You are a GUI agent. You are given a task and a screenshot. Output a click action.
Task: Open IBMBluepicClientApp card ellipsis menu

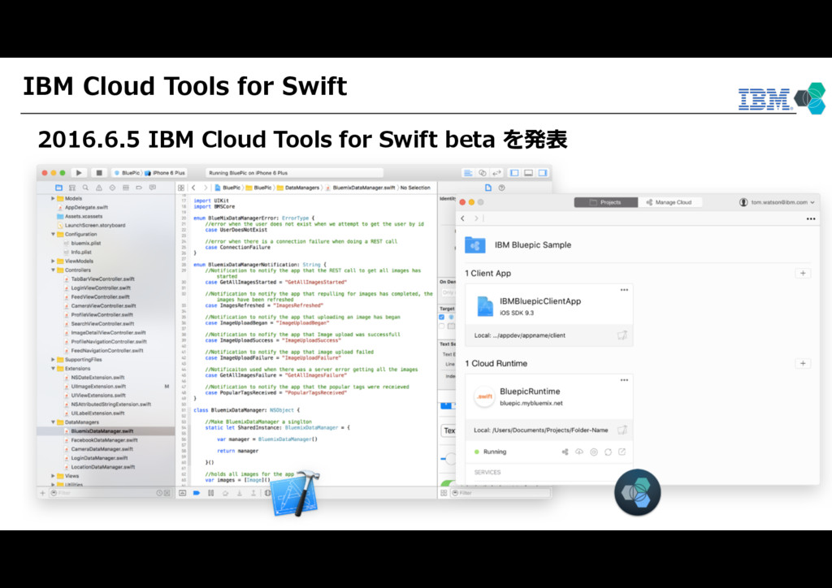(624, 290)
